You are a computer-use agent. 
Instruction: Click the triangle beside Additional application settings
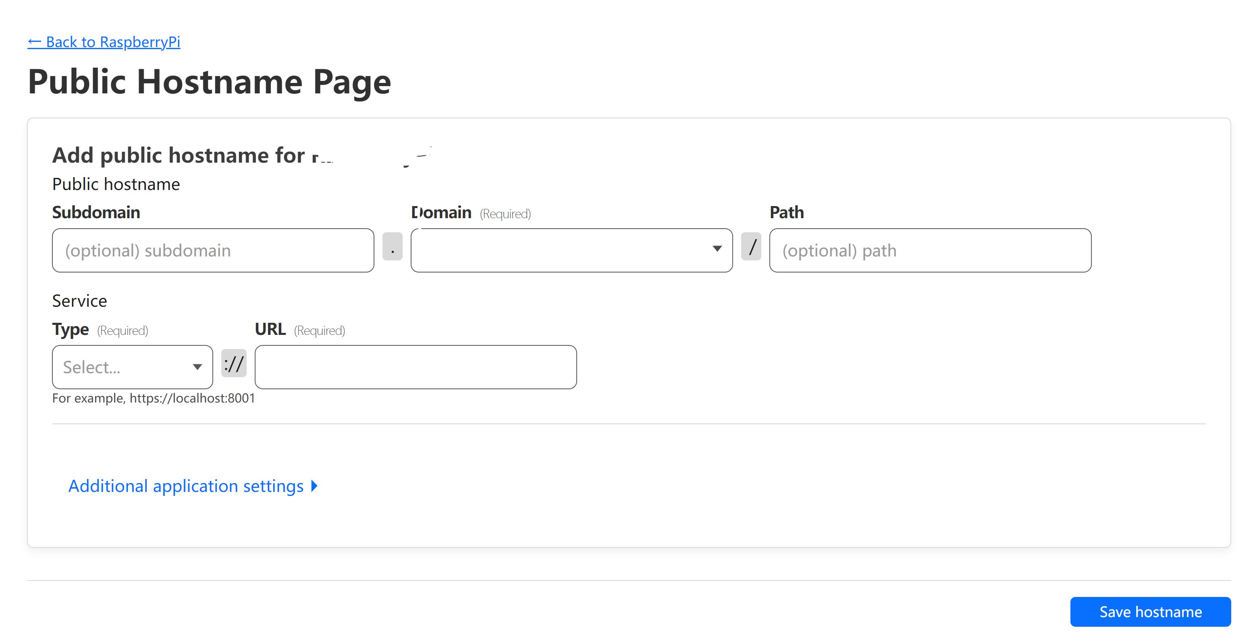pos(315,486)
